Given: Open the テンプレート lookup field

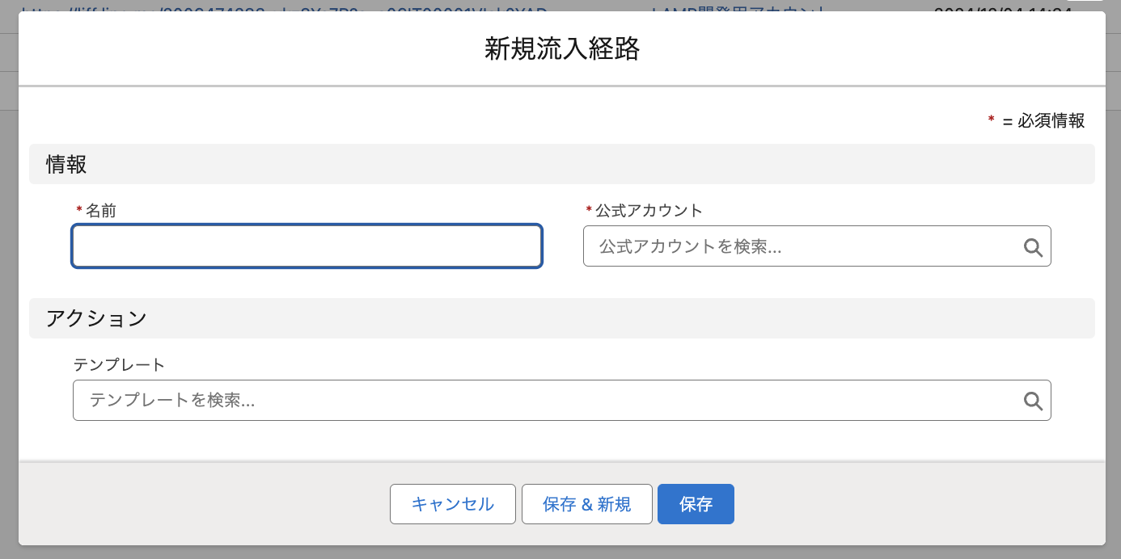Looking at the screenshot, I should pyautogui.click(x=550, y=401).
